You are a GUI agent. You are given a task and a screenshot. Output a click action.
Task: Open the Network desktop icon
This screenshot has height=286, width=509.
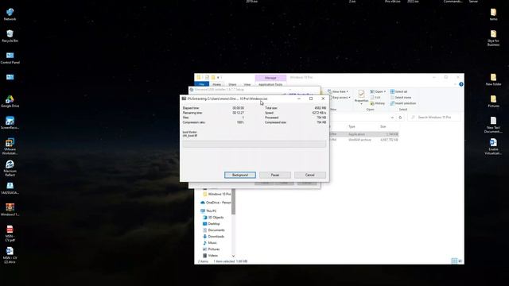pyautogui.click(x=10, y=14)
